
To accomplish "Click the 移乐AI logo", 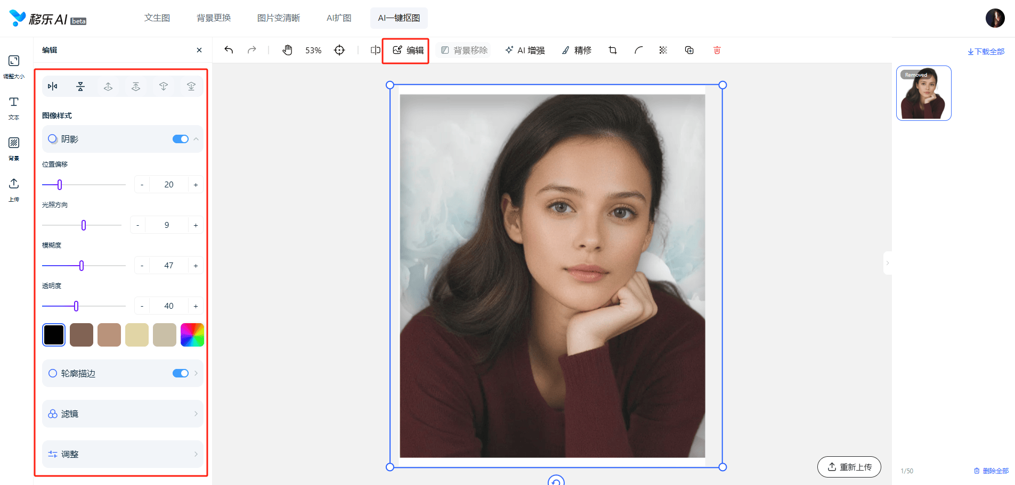I will tap(48, 19).
